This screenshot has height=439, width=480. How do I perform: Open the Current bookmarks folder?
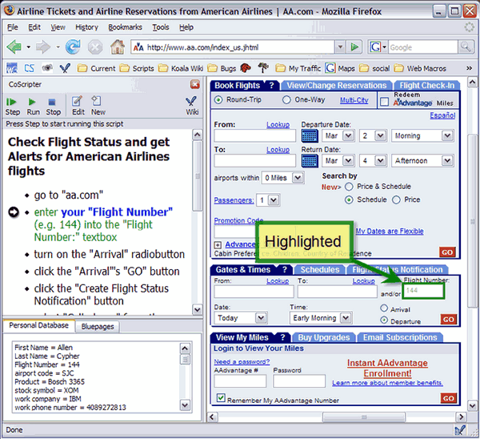[96, 68]
